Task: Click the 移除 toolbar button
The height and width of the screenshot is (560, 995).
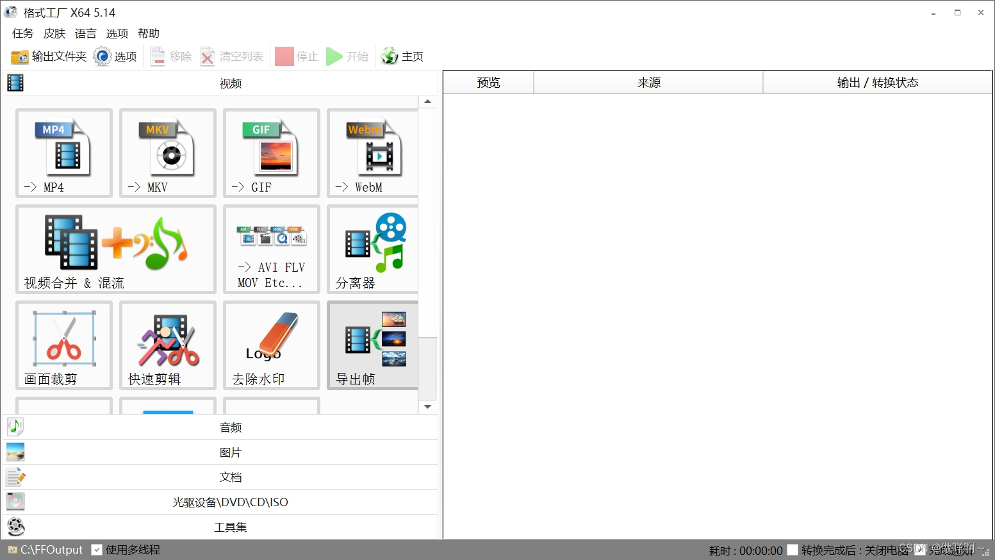Action: (171, 56)
